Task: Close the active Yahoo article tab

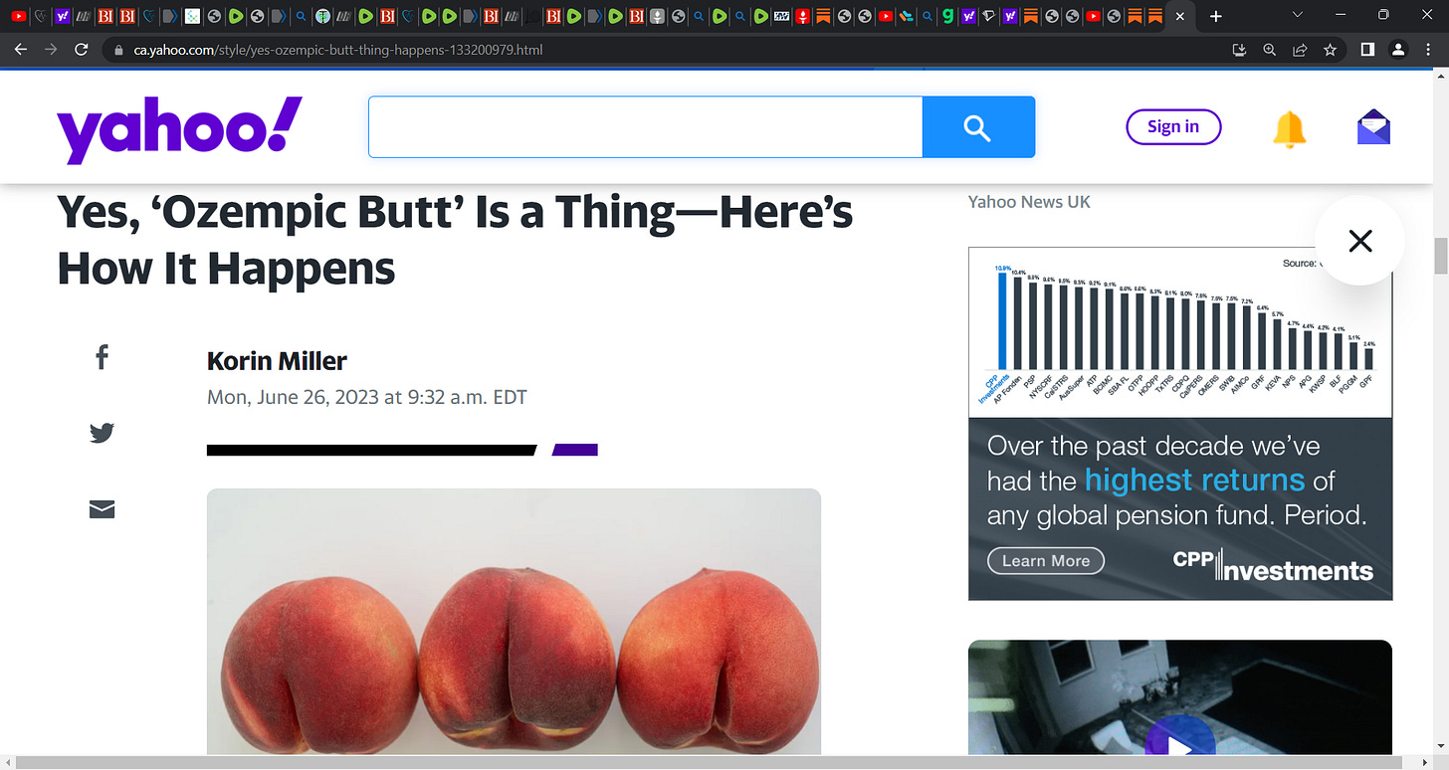Action: click(1179, 17)
